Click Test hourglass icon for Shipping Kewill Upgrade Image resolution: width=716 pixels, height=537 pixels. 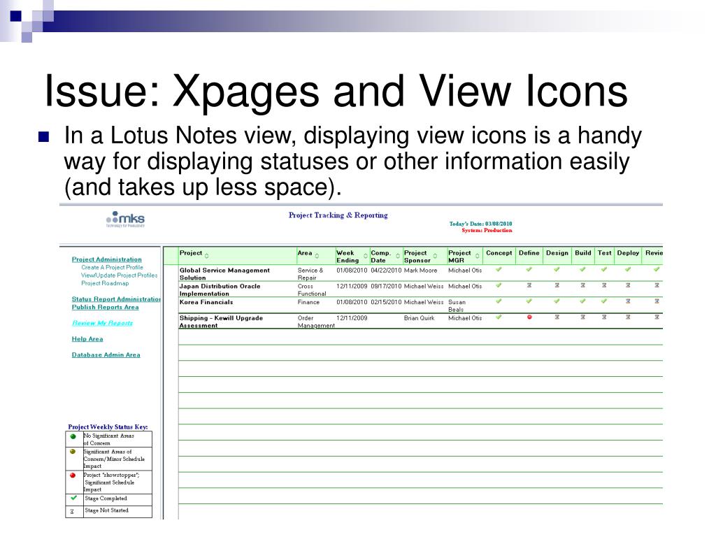pyautogui.click(x=604, y=317)
